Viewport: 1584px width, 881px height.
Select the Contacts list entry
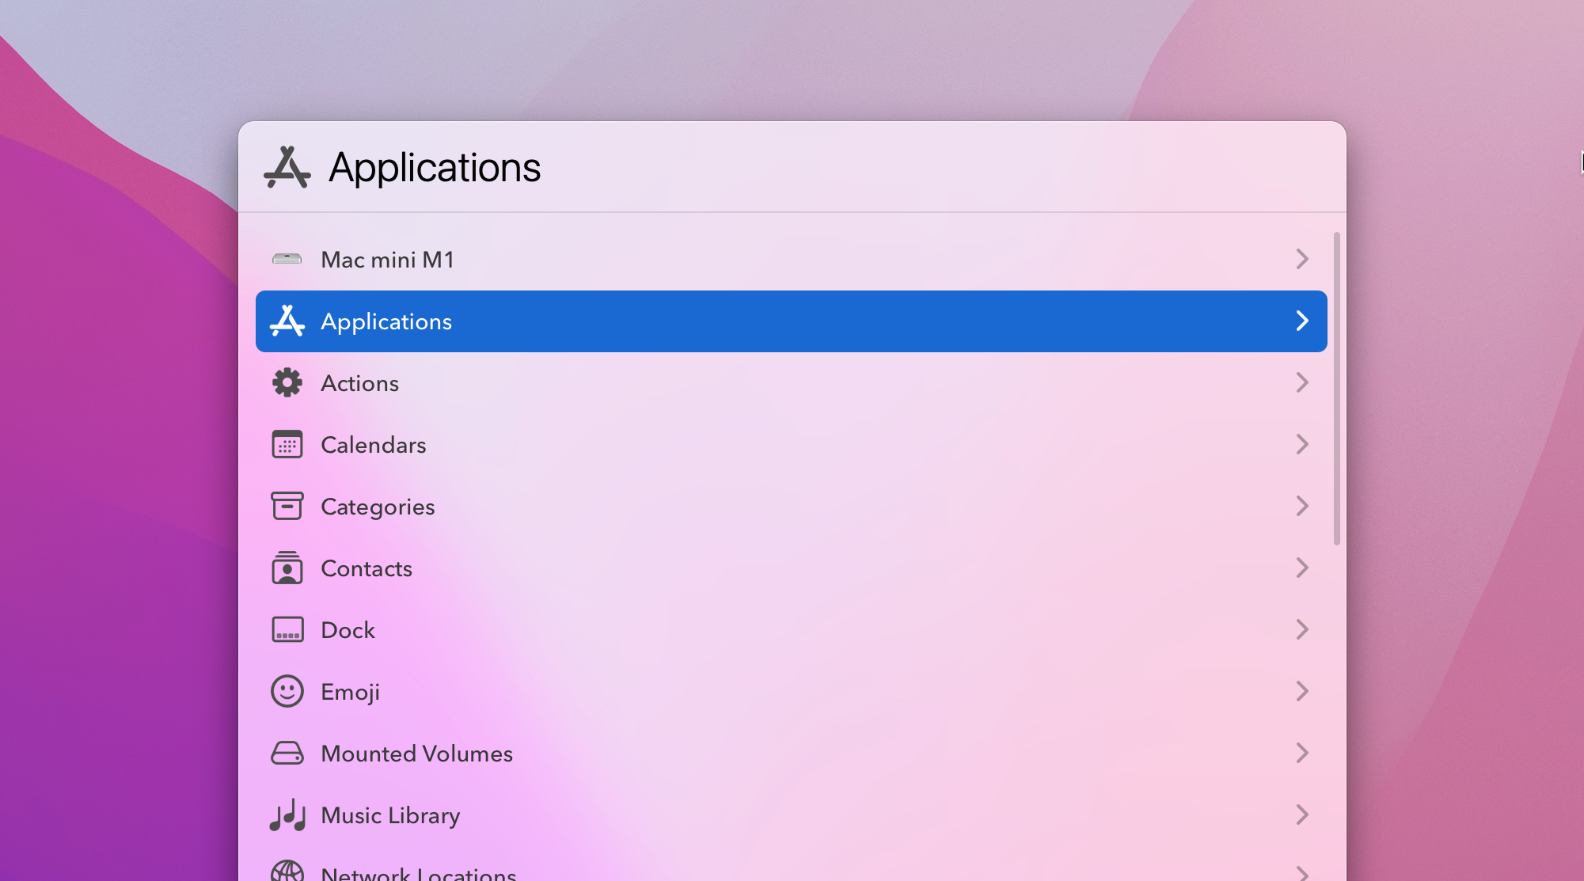point(367,568)
